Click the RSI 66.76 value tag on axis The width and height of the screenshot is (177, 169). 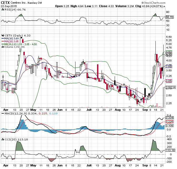pyautogui.click(x=169, y=17)
